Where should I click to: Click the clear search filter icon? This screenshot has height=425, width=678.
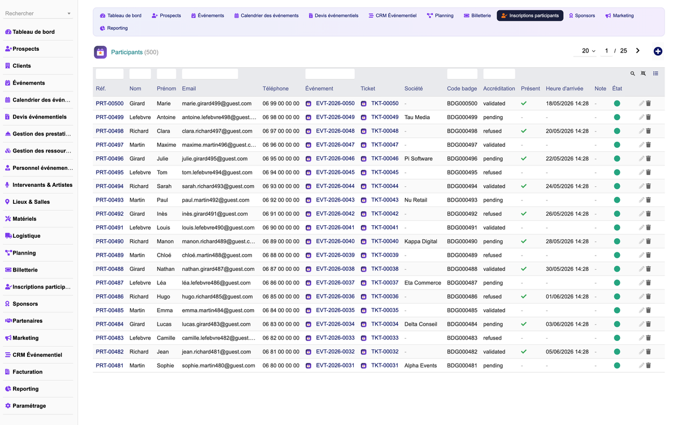pyautogui.click(x=644, y=73)
